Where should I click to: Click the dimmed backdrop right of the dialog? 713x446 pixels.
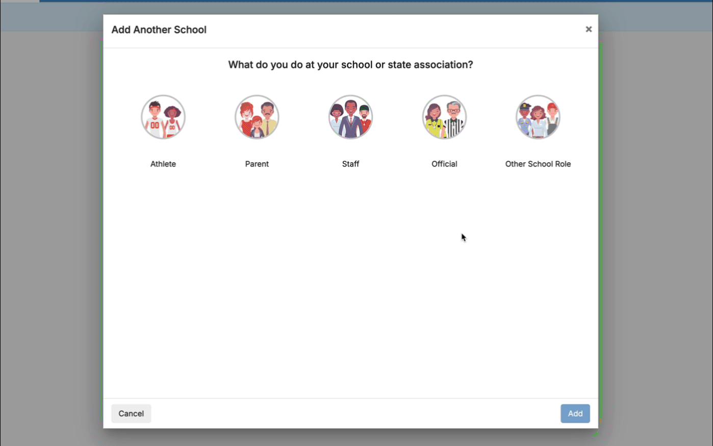[658, 230]
